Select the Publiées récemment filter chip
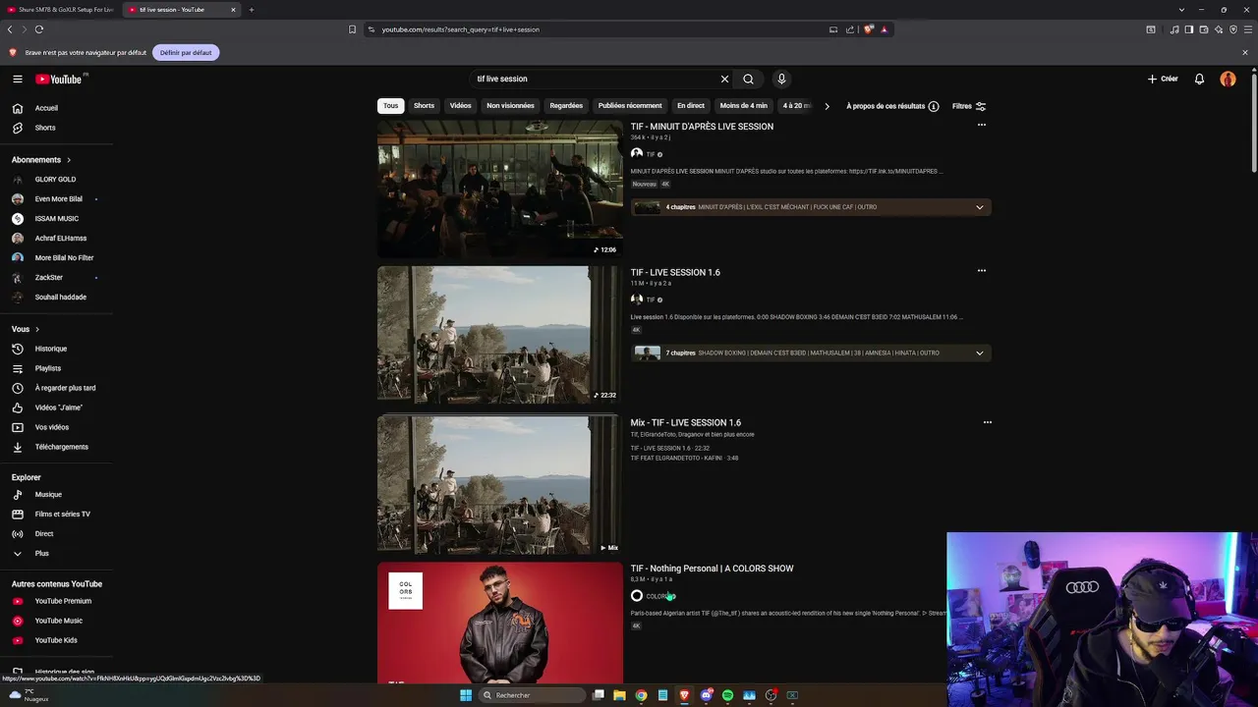Viewport: 1258px width, 707px height. coord(630,106)
